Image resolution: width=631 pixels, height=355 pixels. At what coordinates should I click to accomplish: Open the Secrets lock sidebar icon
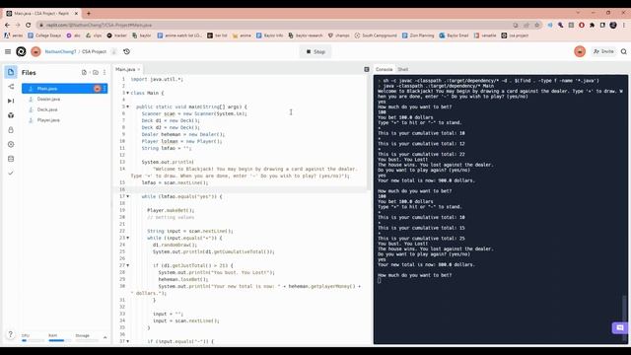click(x=11, y=130)
